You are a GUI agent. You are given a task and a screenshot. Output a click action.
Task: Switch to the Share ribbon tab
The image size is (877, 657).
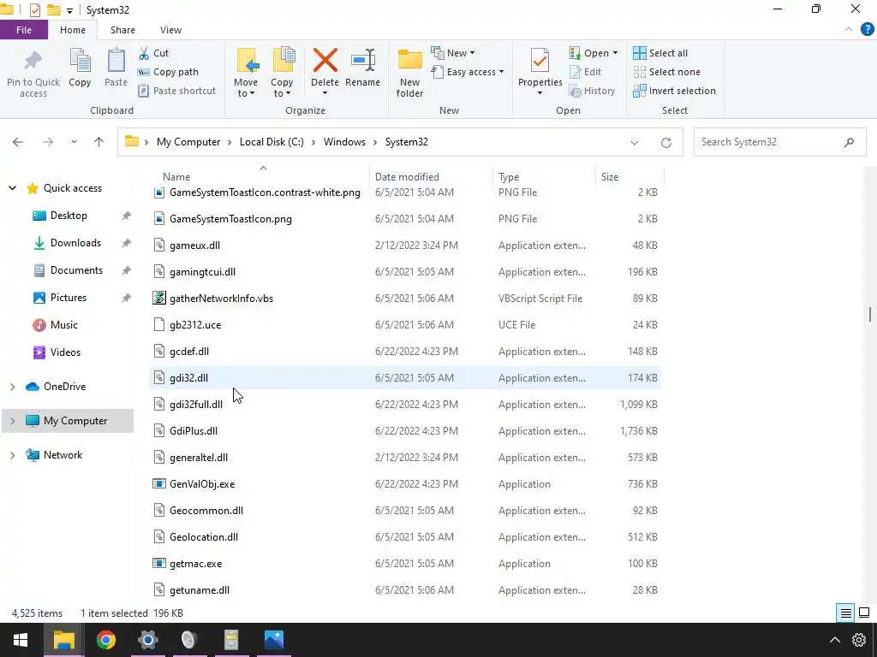122,30
